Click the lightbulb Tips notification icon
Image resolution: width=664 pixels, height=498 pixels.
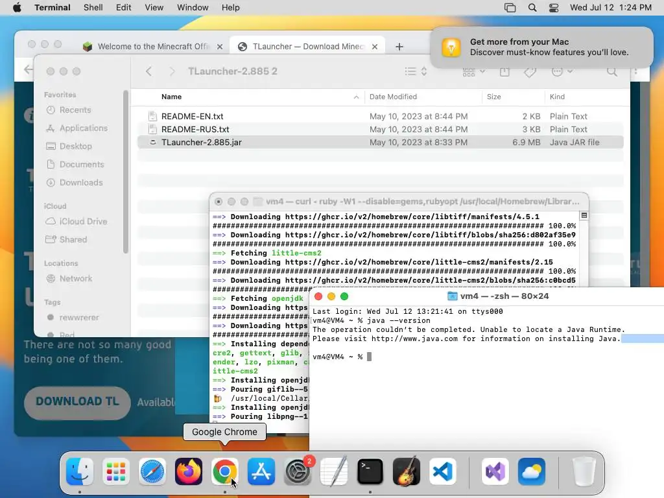point(451,47)
